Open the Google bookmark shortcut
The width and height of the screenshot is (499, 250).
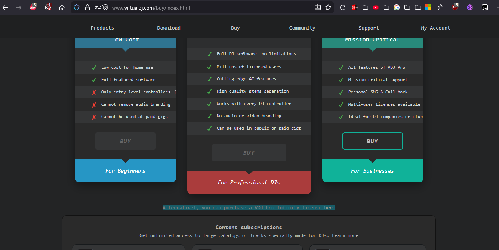(397, 7)
